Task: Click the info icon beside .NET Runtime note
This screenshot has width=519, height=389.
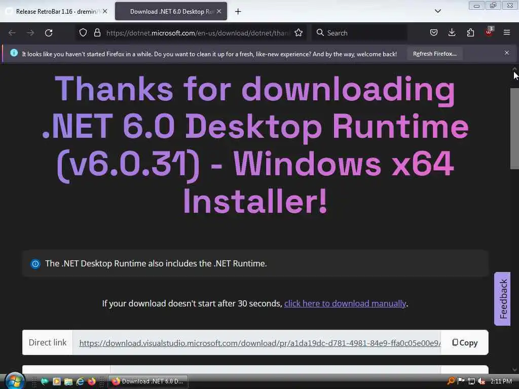Action: coord(35,263)
